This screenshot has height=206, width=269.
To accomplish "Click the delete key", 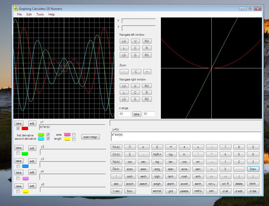I will (239, 184).
